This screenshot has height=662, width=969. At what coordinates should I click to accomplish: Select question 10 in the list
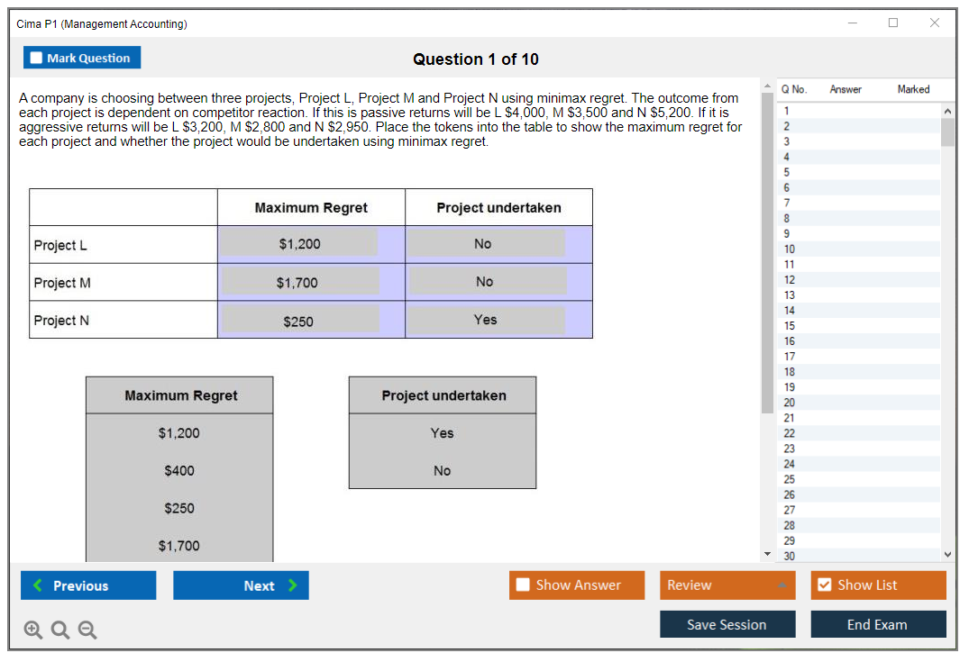pyautogui.click(x=790, y=249)
